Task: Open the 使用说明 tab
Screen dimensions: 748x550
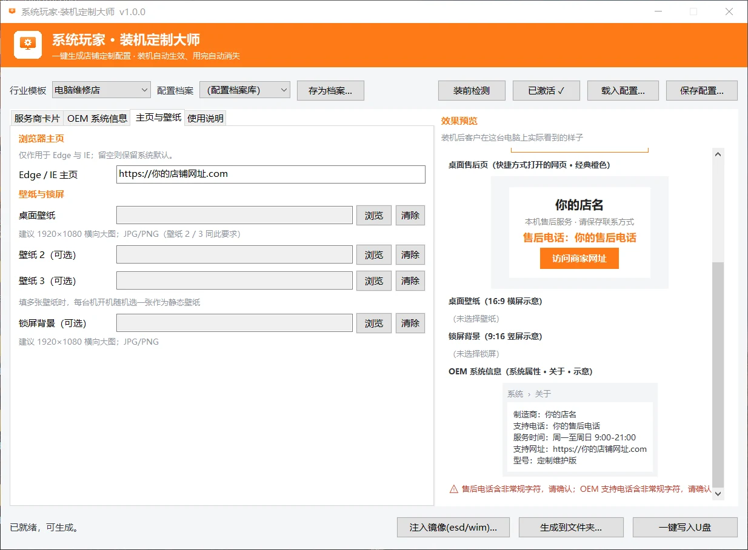Action: click(205, 118)
